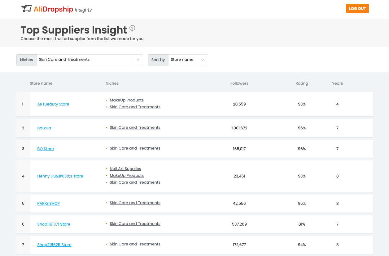Click MakeUp Products under Henny Liu store
This screenshot has height=256, width=389.
127,176
